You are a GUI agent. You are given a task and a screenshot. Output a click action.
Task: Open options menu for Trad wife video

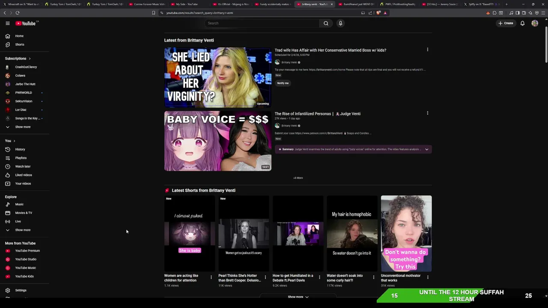click(x=427, y=50)
